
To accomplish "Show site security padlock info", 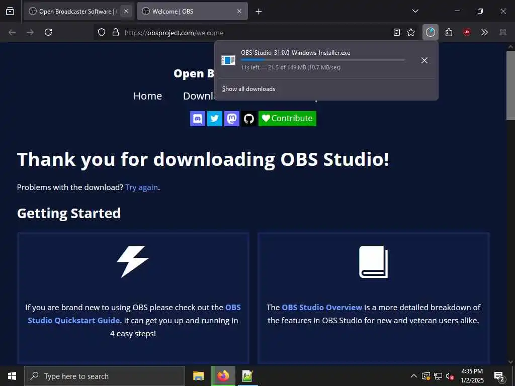I will [x=115, y=32].
